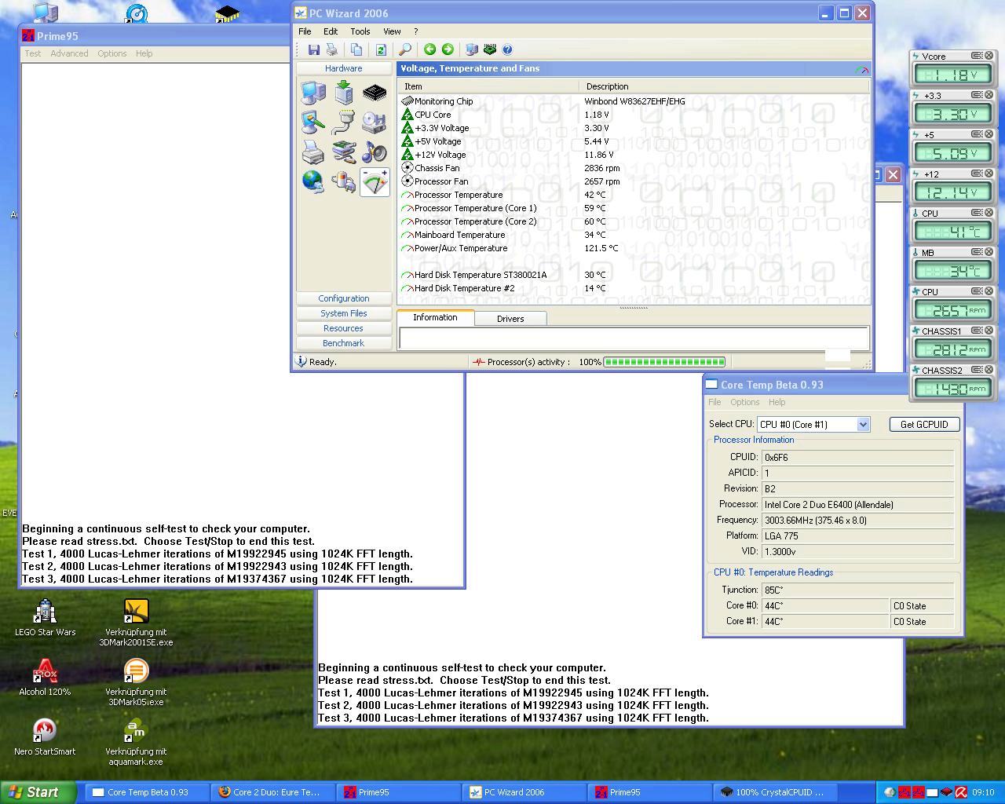Select the Voltage Temperature gauge icon
1005x804 pixels.
[x=375, y=182]
